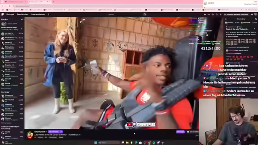Open the more options dots menu
The width and height of the screenshot is (258, 145).
48,14
